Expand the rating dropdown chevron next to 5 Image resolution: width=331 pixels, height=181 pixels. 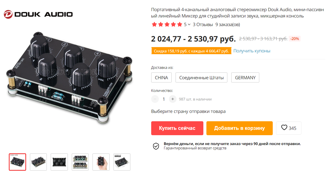pyautogui.click(x=189, y=25)
